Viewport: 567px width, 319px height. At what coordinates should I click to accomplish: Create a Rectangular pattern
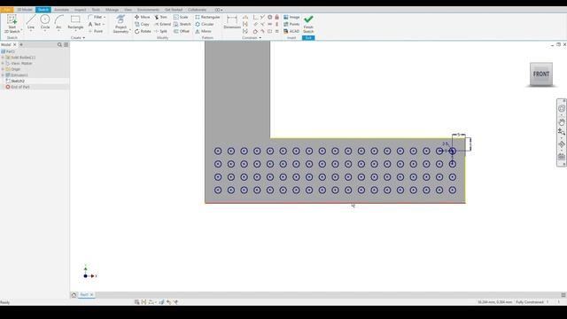pyautogui.click(x=207, y=17)
